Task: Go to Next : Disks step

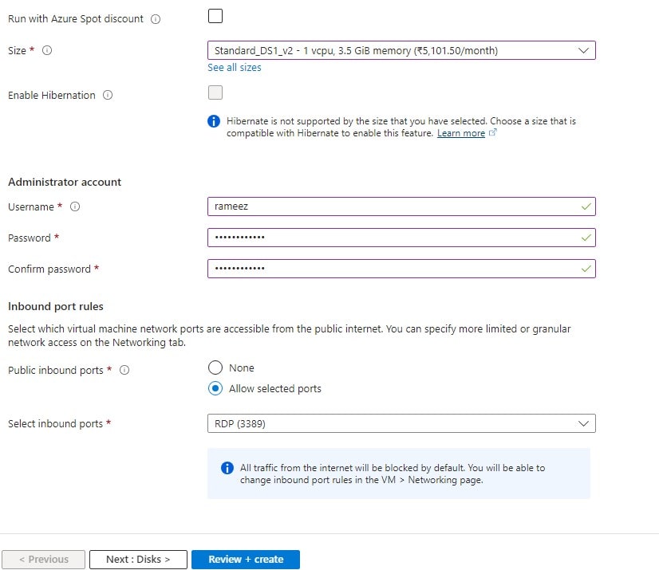Action: point(138,560)
